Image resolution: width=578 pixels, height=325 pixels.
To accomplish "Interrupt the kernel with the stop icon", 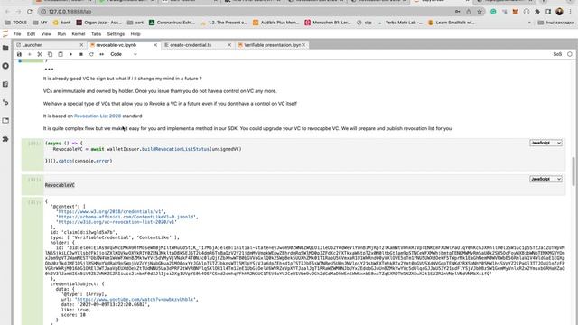I will [81, 54].
